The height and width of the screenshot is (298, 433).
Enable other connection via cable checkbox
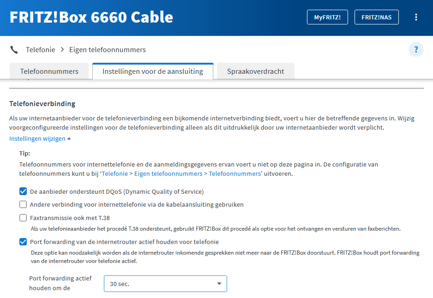pos(23,204)
